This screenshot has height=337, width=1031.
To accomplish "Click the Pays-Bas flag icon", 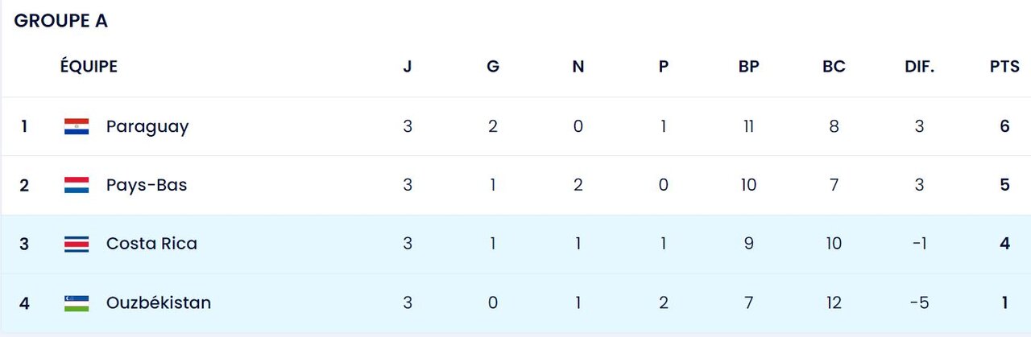I will click(77, 185).
